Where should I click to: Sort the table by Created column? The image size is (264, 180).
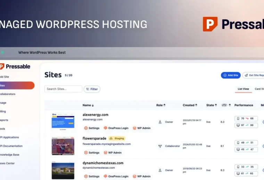click(x=190, y=105)
